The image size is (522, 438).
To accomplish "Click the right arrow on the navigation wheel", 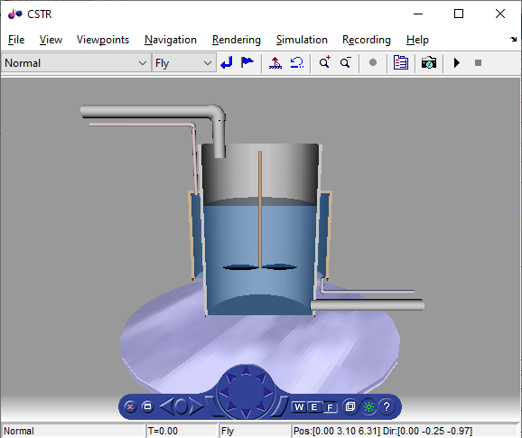I will point(267,392).
